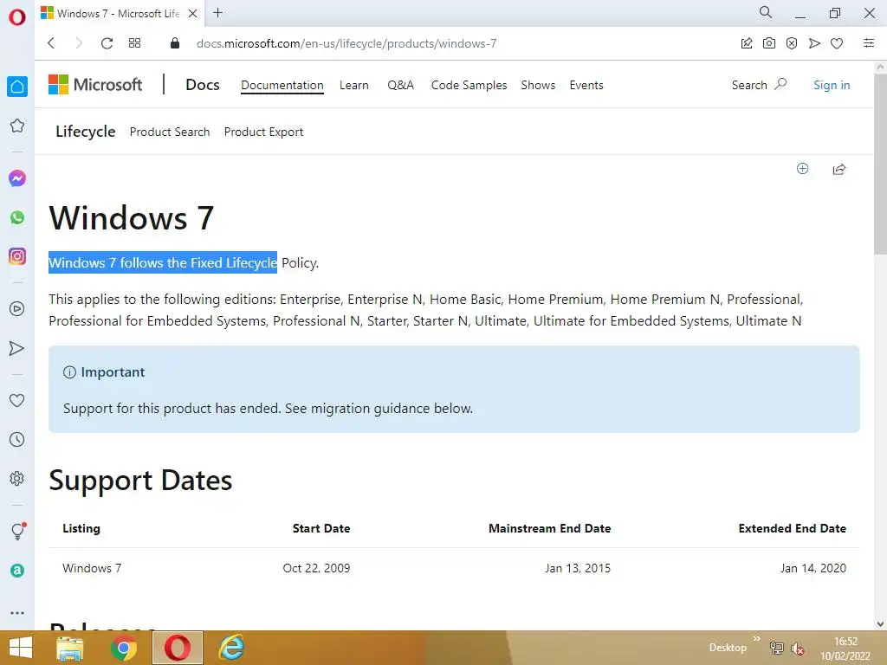
Task: Click the scrollbar down arrow
Action: (880, 623)
